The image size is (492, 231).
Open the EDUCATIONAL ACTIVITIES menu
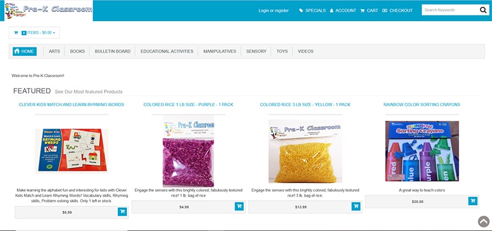coord(166,51)
